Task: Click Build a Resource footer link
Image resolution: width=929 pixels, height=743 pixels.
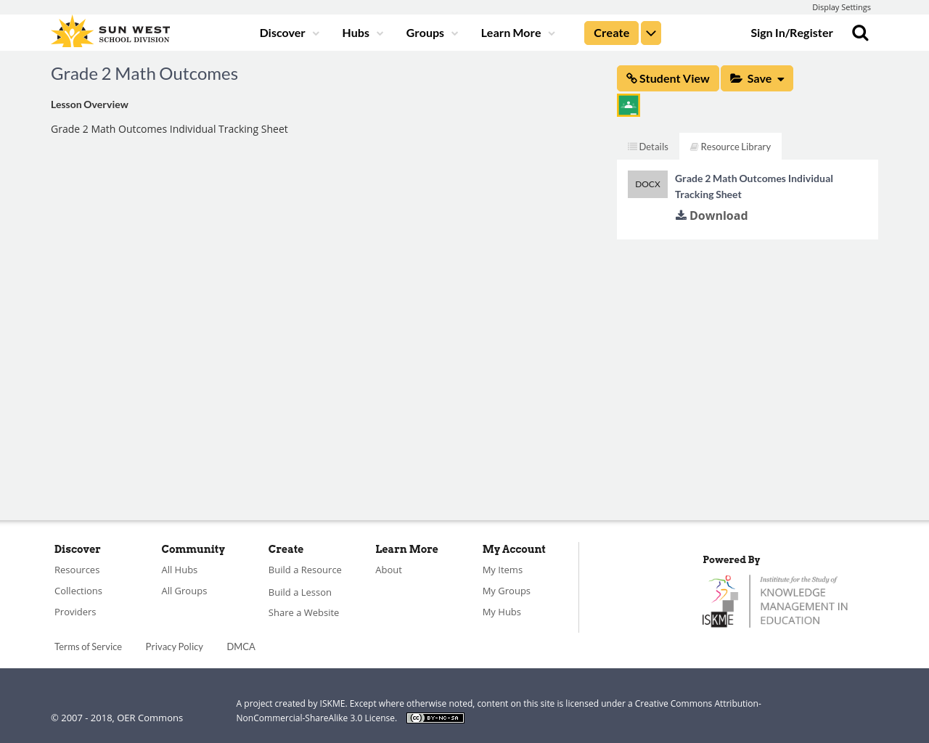Action: pos(305,570)
